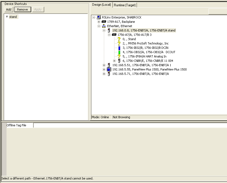Click 'Mode: Online' status text

[x=100, y=117]
